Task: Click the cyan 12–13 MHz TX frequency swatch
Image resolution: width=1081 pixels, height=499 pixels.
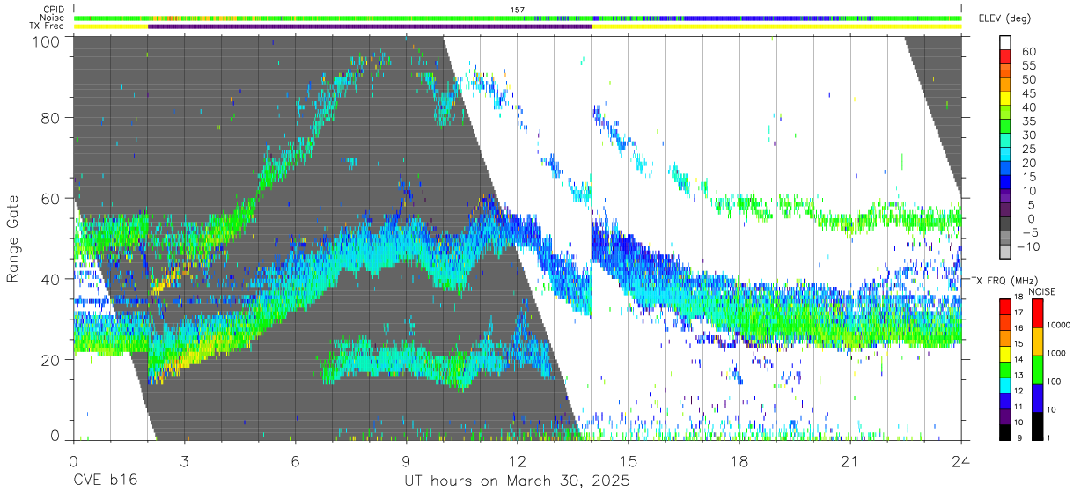Action: click(x=1005, y=385)
